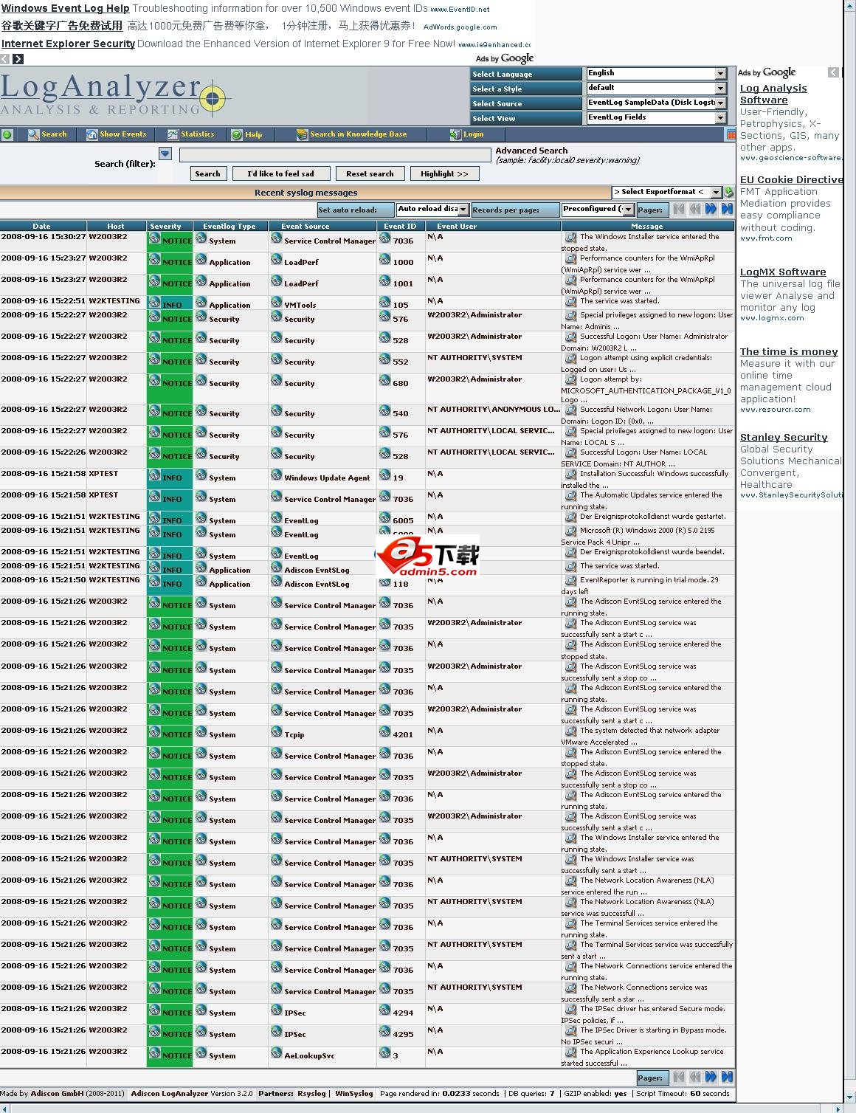Click the Login menu item
Image resolution: width=856 pixels, height=1113 pixels.
(x=466, y=134)
